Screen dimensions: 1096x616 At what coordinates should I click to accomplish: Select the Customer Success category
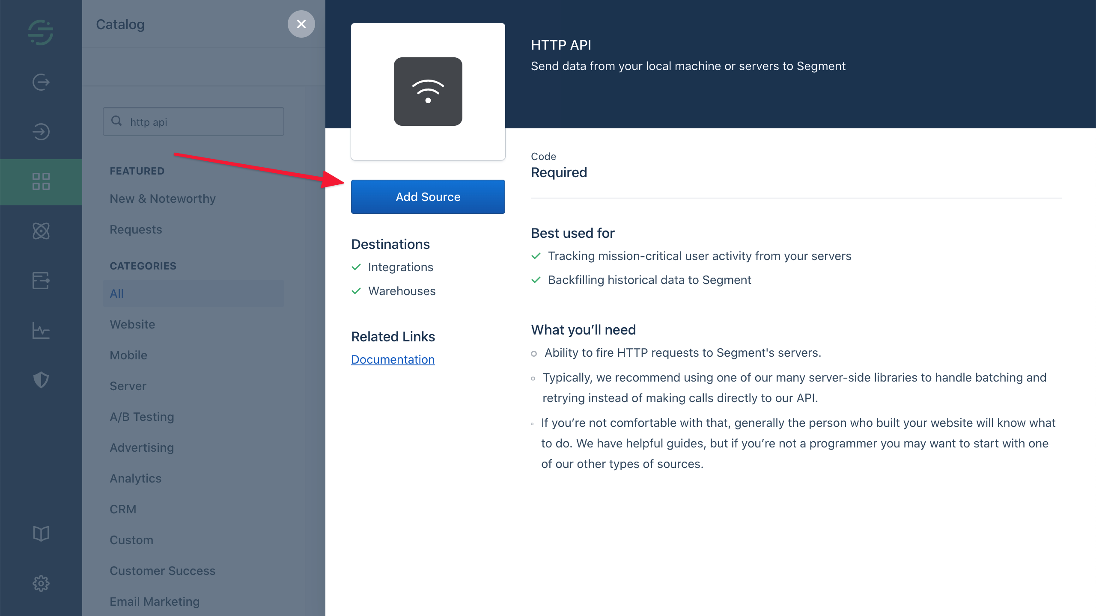point(163,571)
